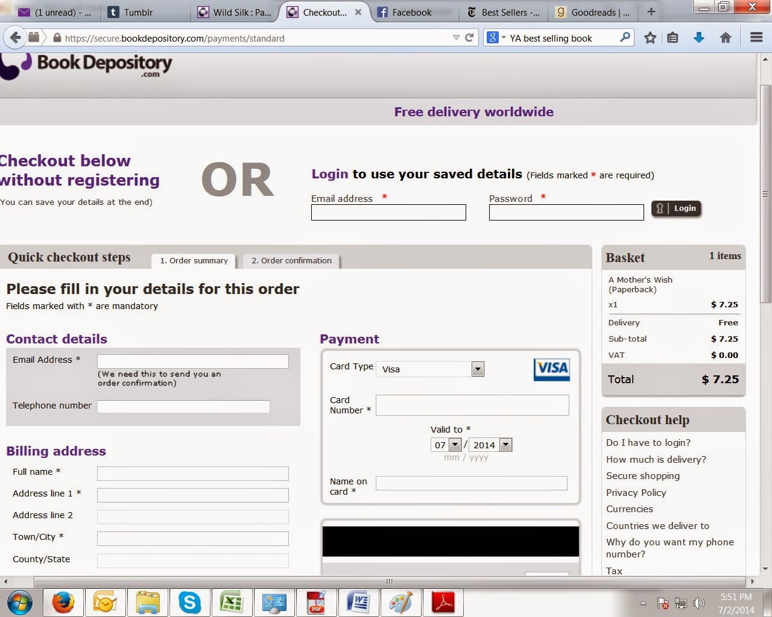Viewport: 772px width, 617px height.
Task: Click the Town/City field
Action: tap(193, 539)
